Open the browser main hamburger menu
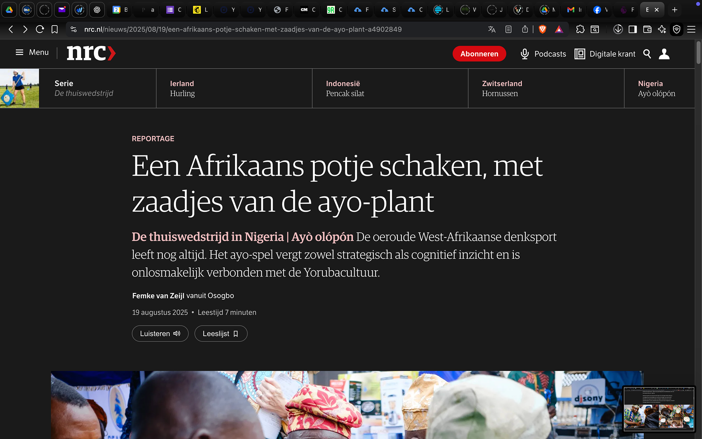 691,29
